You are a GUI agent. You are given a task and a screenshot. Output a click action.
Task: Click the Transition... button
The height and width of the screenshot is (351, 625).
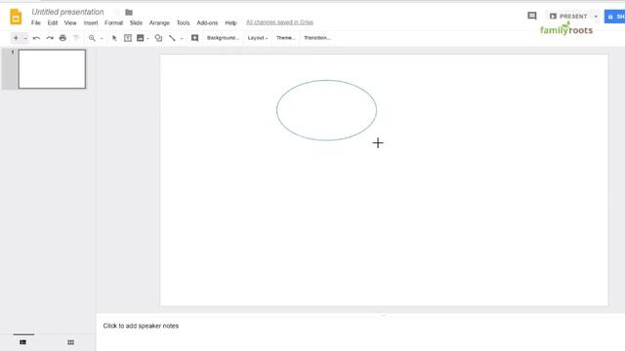pyautogui.click(x=317, y=38)
